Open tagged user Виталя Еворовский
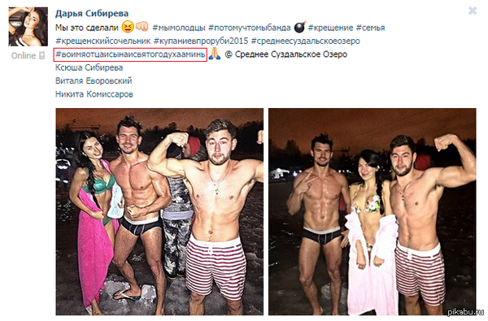Image resolution: width=488 pixels, height=321 pixels. click(94, 81)
